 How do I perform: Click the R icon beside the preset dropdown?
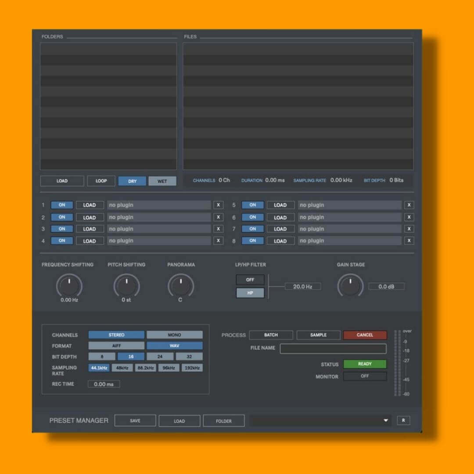click(x=403, y=420)
